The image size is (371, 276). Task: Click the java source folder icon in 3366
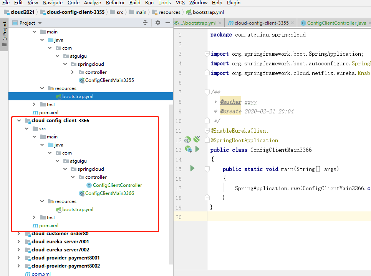tap(51, 145)
